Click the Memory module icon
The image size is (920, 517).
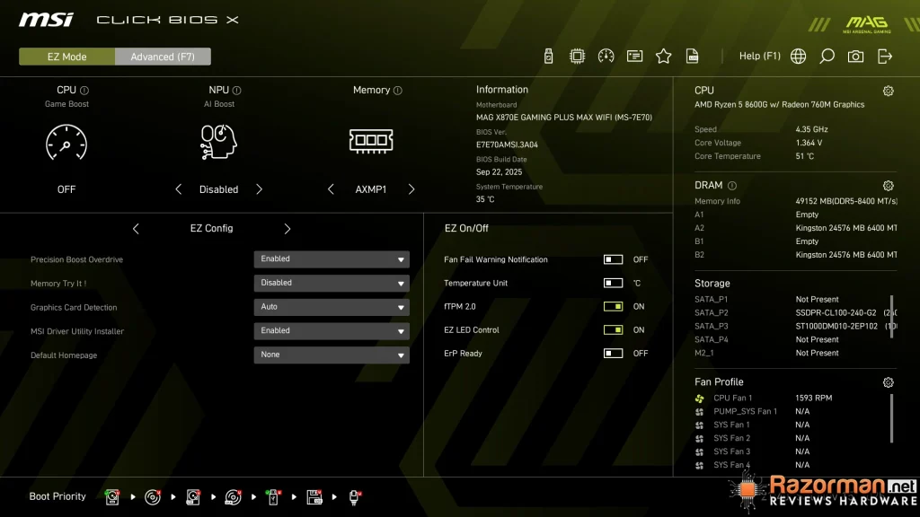click(x=371, y=141)
